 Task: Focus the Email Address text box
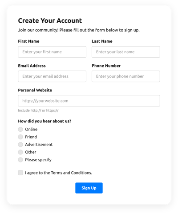pos(52,76)
